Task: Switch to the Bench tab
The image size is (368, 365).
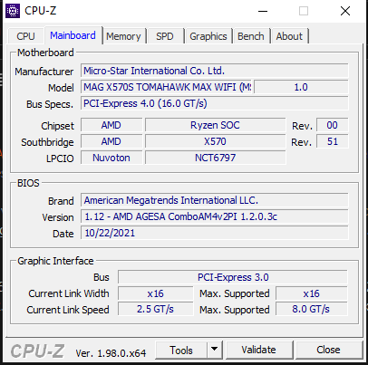Action: point(251,36)
